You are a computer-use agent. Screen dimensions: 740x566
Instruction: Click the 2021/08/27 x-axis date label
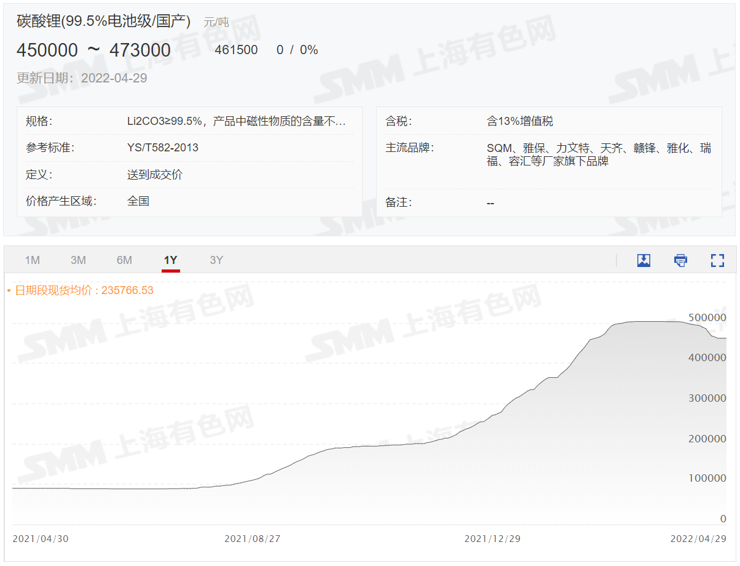(252, 539)
